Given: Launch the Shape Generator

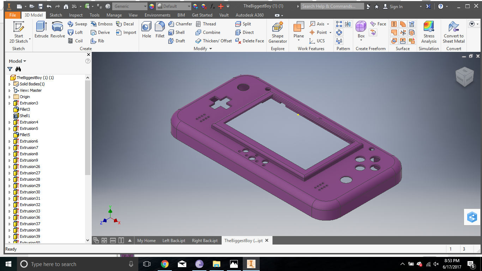Looking at the screenshot, I should click(278, 32).
